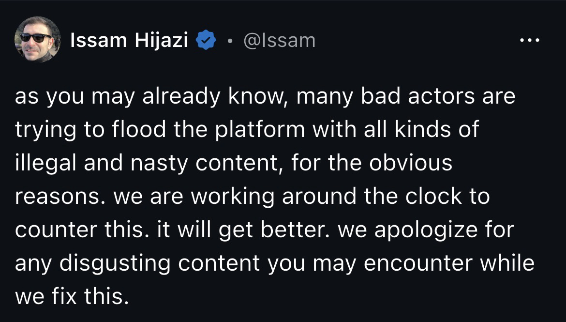Click 'we fix this.' closing line
Viewport: 566px width, 322px height.
point(73,297)
